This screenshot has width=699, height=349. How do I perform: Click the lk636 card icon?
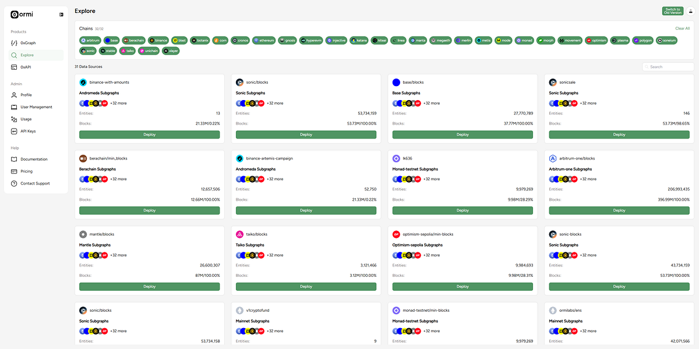pyautogui.click(x=396, y=158)
